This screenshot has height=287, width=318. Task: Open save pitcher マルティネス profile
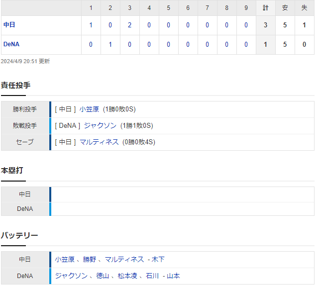coord(99,142)
